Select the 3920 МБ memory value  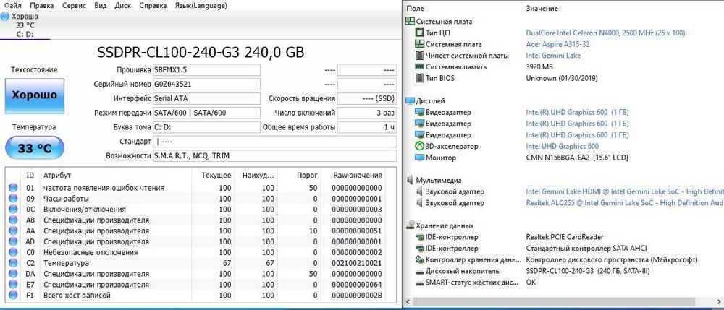click(x=540, y=66)
